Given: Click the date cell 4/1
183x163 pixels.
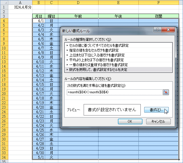Looking at the screenshot, I should click(39, 21).
